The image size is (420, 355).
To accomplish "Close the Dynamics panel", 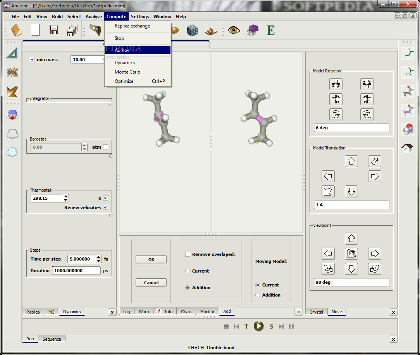I will tap(112, 312).
